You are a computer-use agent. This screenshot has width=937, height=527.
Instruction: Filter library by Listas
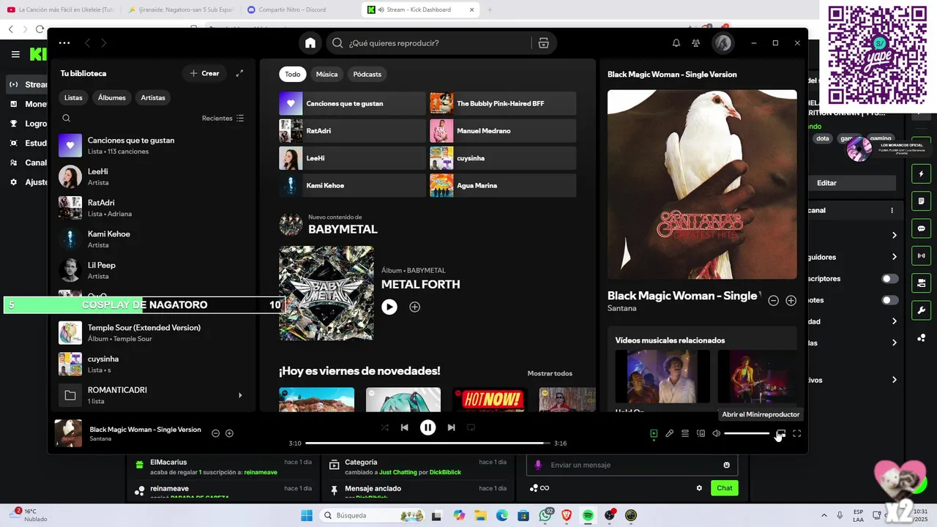[x=73, y=97]
